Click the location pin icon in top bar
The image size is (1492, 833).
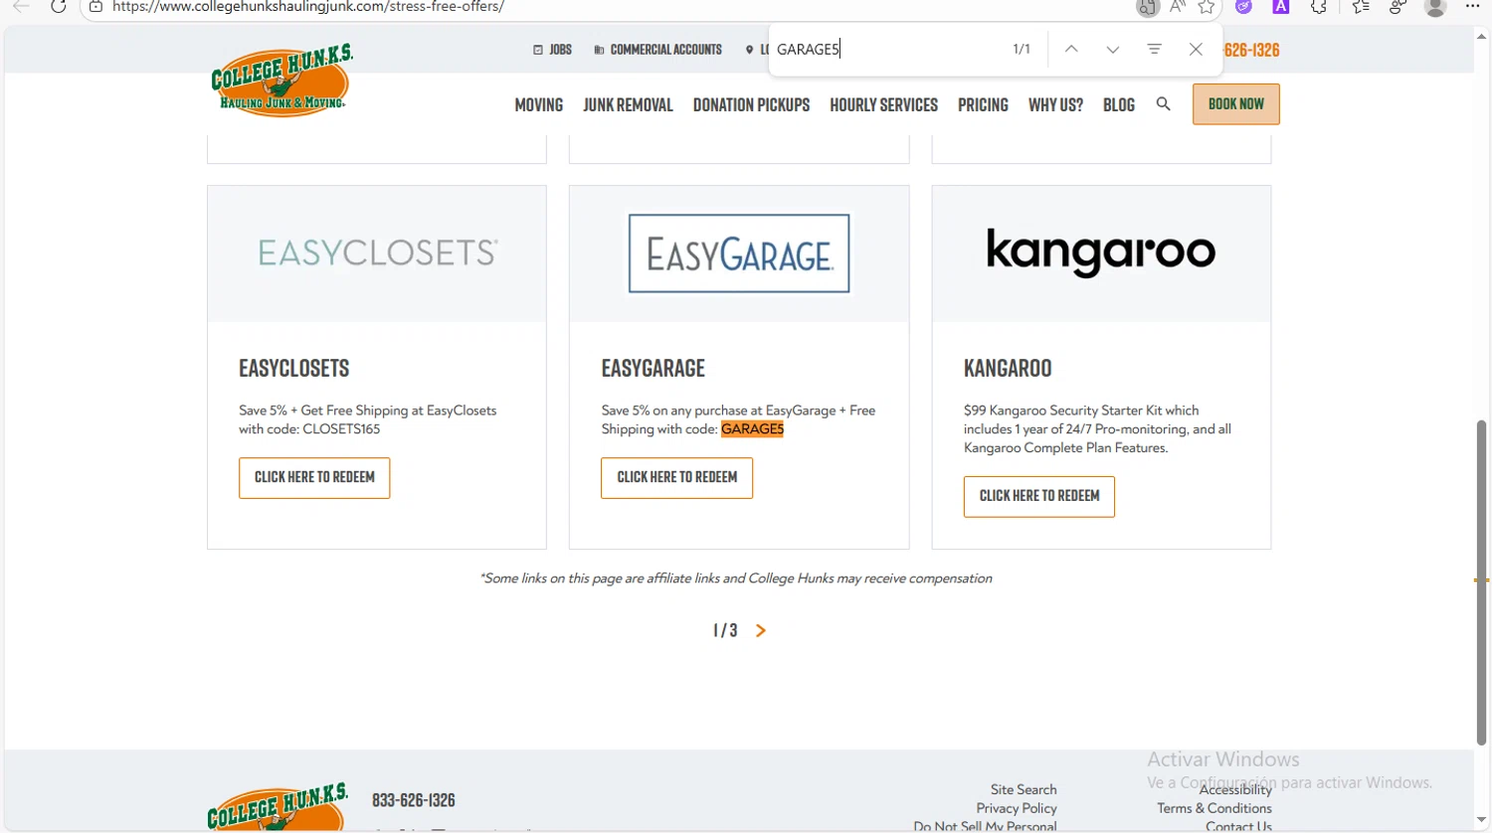pos(749,50)
